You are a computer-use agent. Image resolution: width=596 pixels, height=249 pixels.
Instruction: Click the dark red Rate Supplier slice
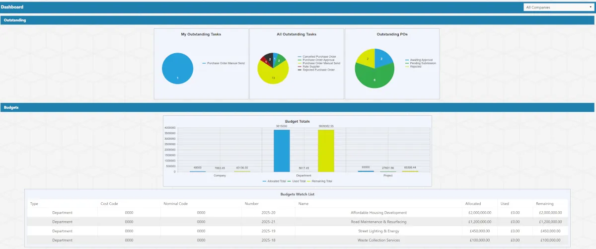[x=265, y=62]
